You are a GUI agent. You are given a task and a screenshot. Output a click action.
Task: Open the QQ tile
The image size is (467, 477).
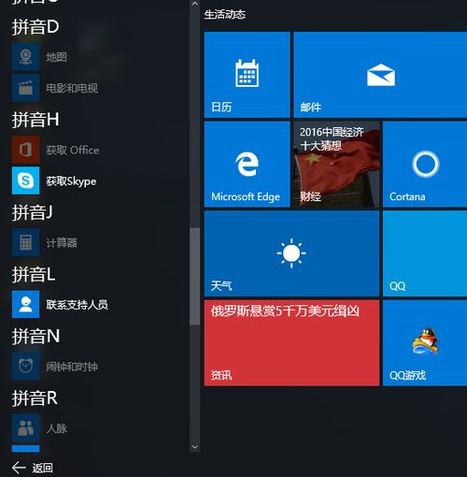tap(425, 253)
